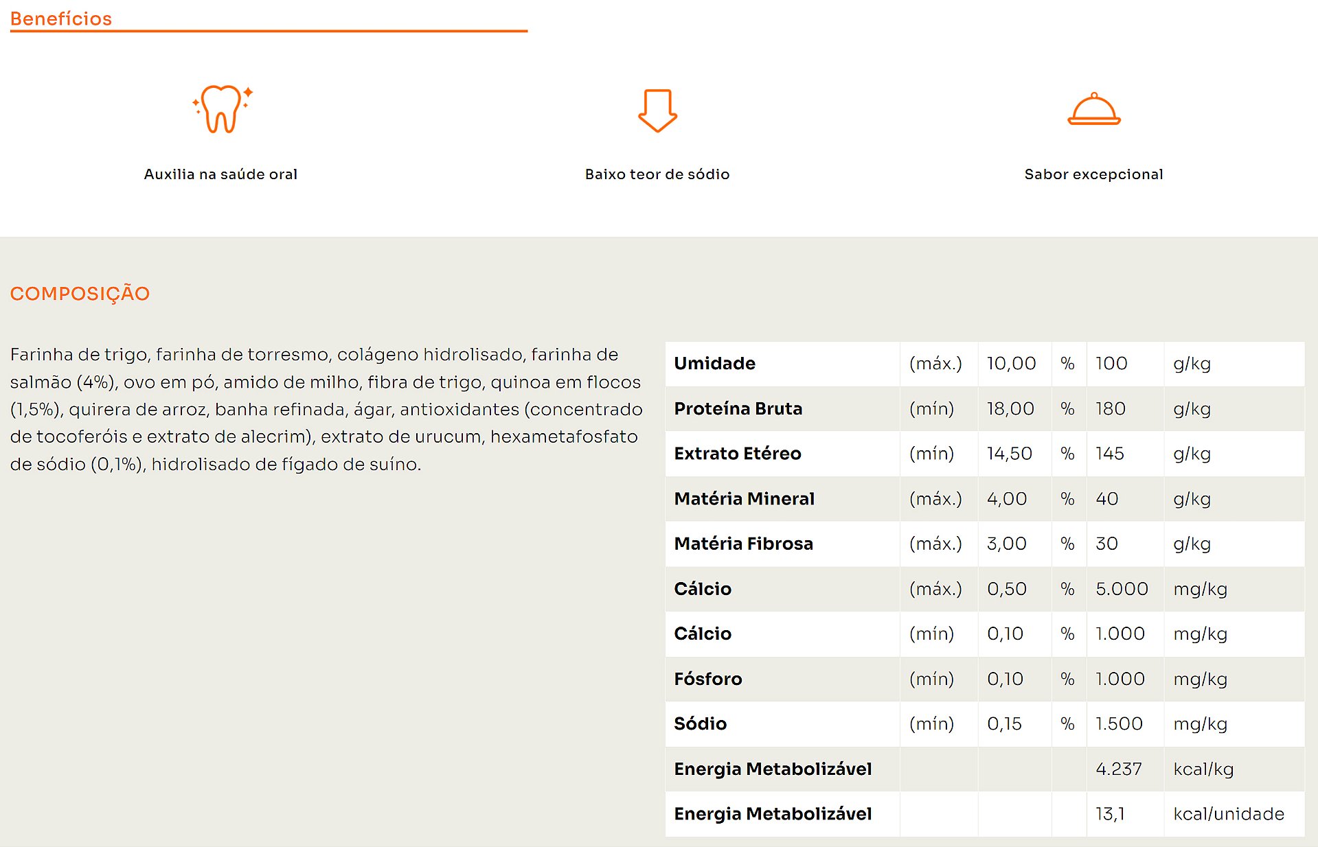Click the 4.237 kcal/kg energy value
Image resolution: width=1318 pixels, height=847 pixels.
pos(1118,769)
